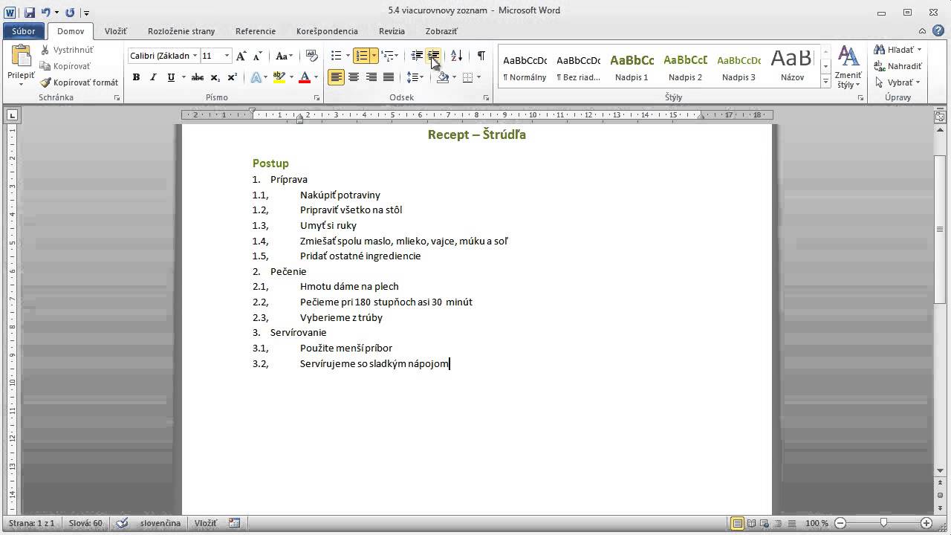The image size is (951, 535).
Task: Open Word help with the question mark icon
Action: 940,31
